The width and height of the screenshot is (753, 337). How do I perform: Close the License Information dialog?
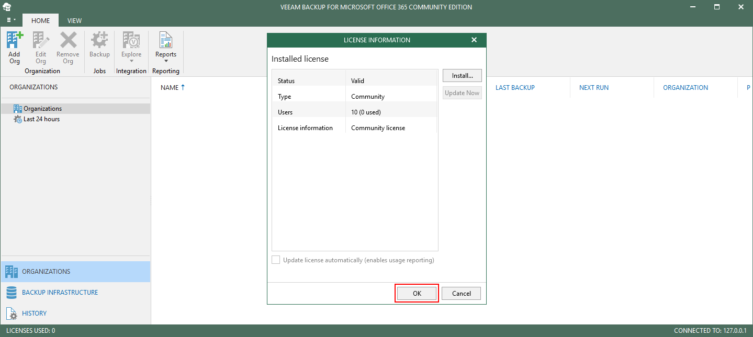474,40
